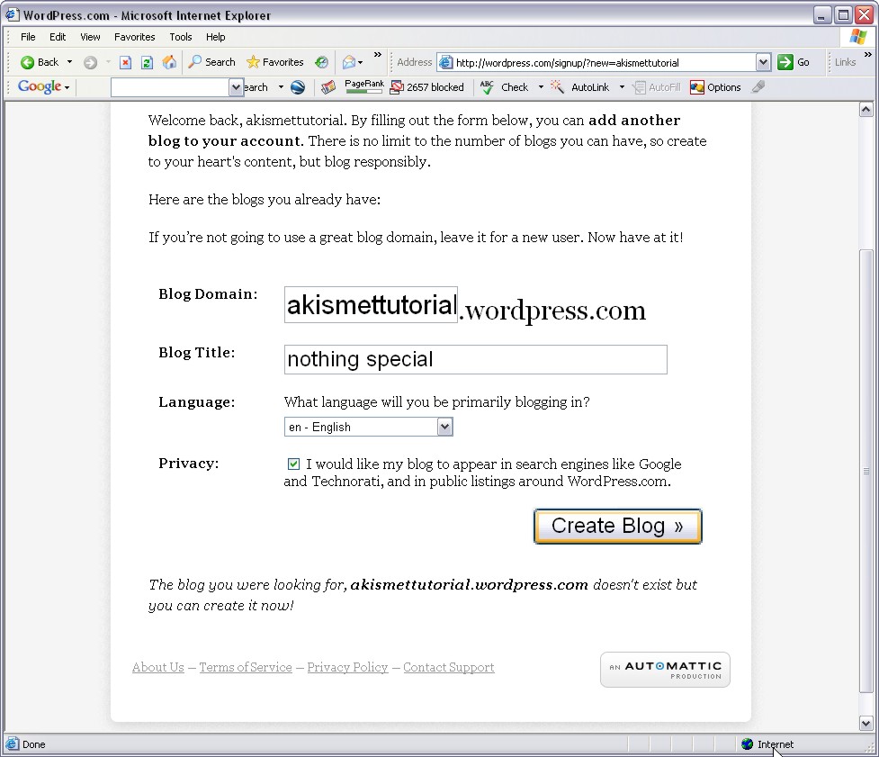Screen dimensions: 879x757
Task: Open the View menu
Action: [x=90, y=37]
